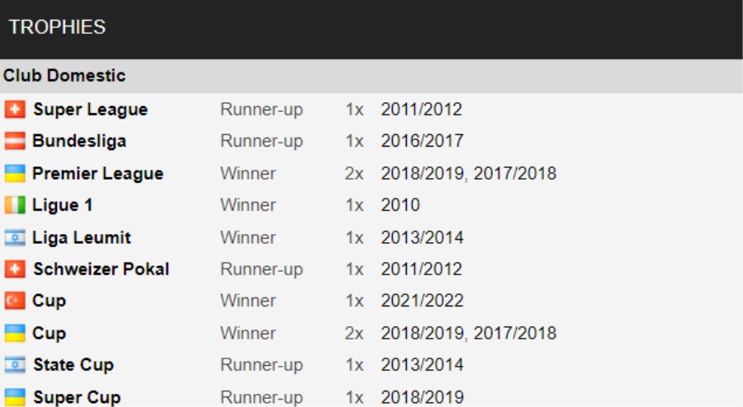
Task: Click the Turkish flag beside the 2021/2022 Cup
Action: 15,301
